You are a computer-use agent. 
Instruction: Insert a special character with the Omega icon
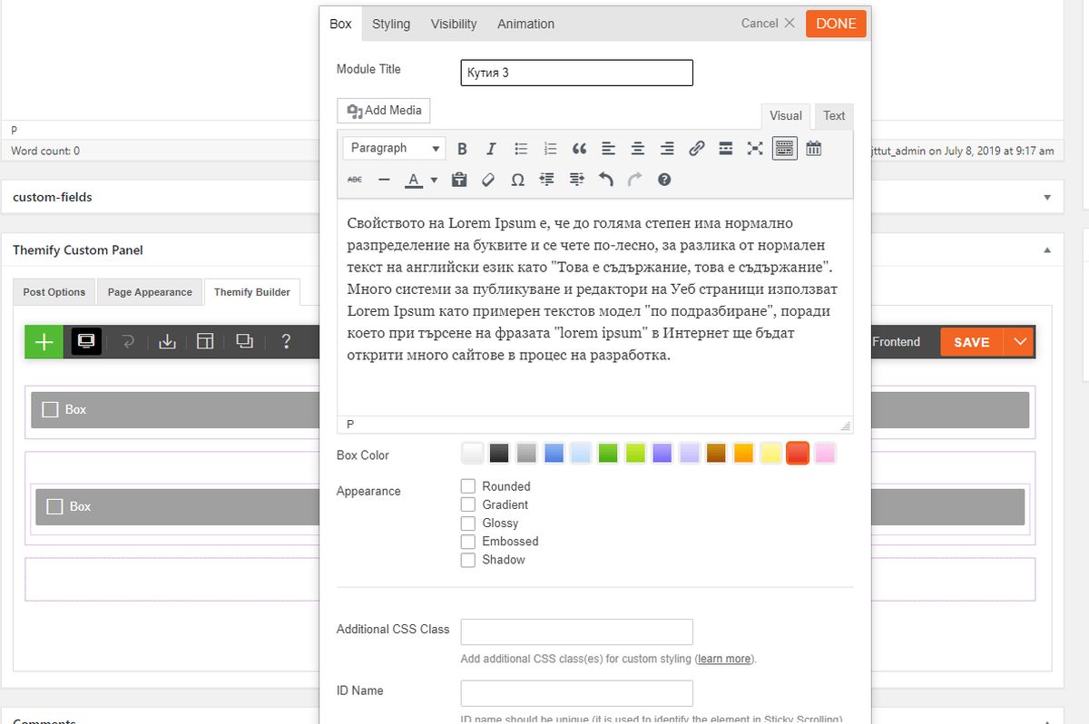517,180
